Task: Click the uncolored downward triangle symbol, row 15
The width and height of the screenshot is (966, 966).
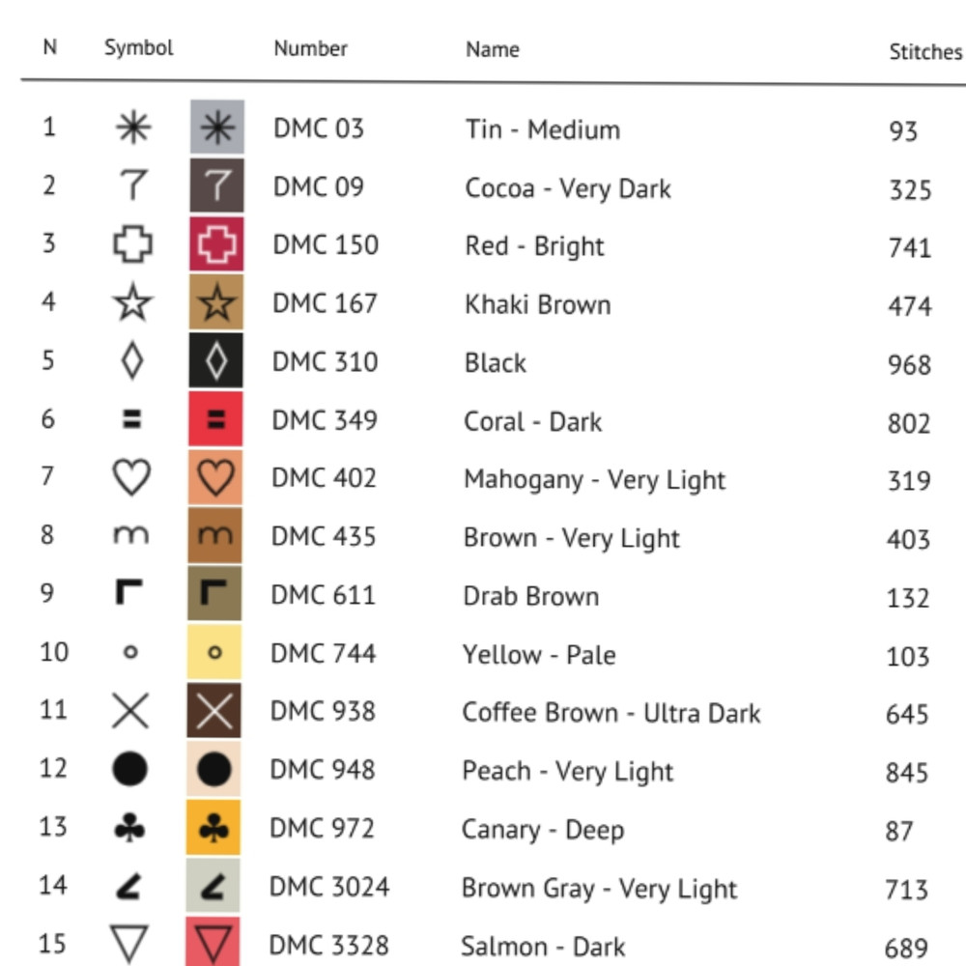Action: pos(131,944)
